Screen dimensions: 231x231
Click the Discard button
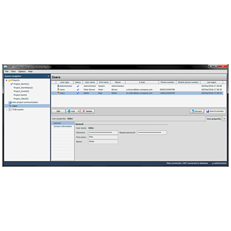pos(196,111)
